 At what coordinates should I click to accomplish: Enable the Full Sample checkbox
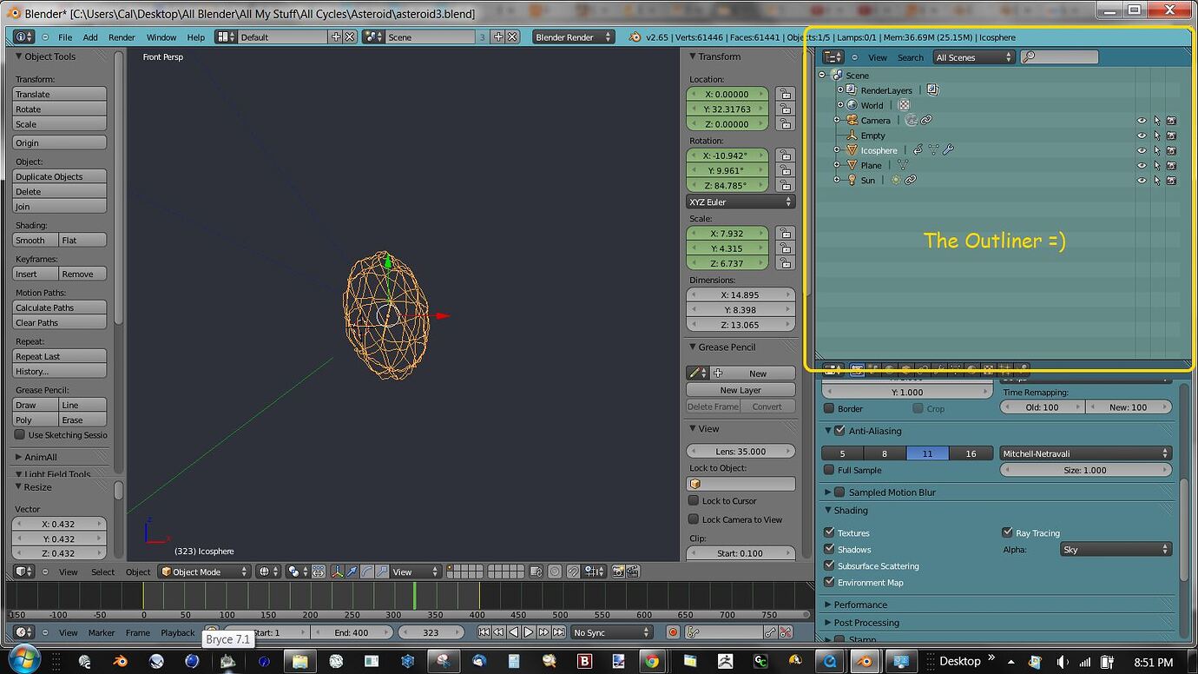pos(829,470)
